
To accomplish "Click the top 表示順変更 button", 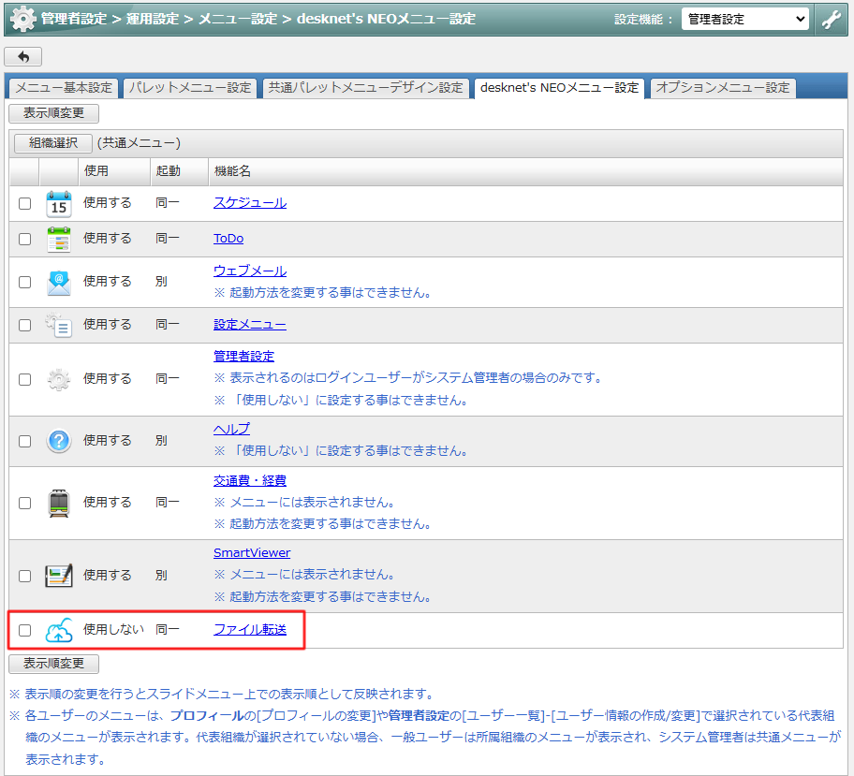I will coord(53,113).
